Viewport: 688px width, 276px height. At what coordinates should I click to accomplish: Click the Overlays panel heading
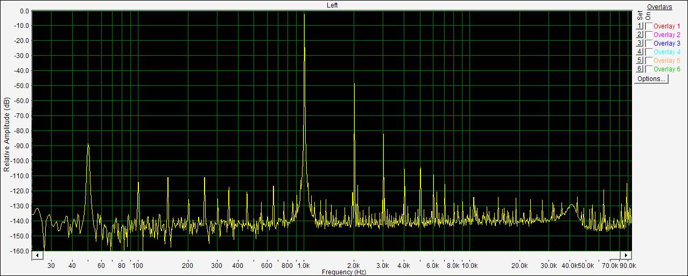click(659, 7)
